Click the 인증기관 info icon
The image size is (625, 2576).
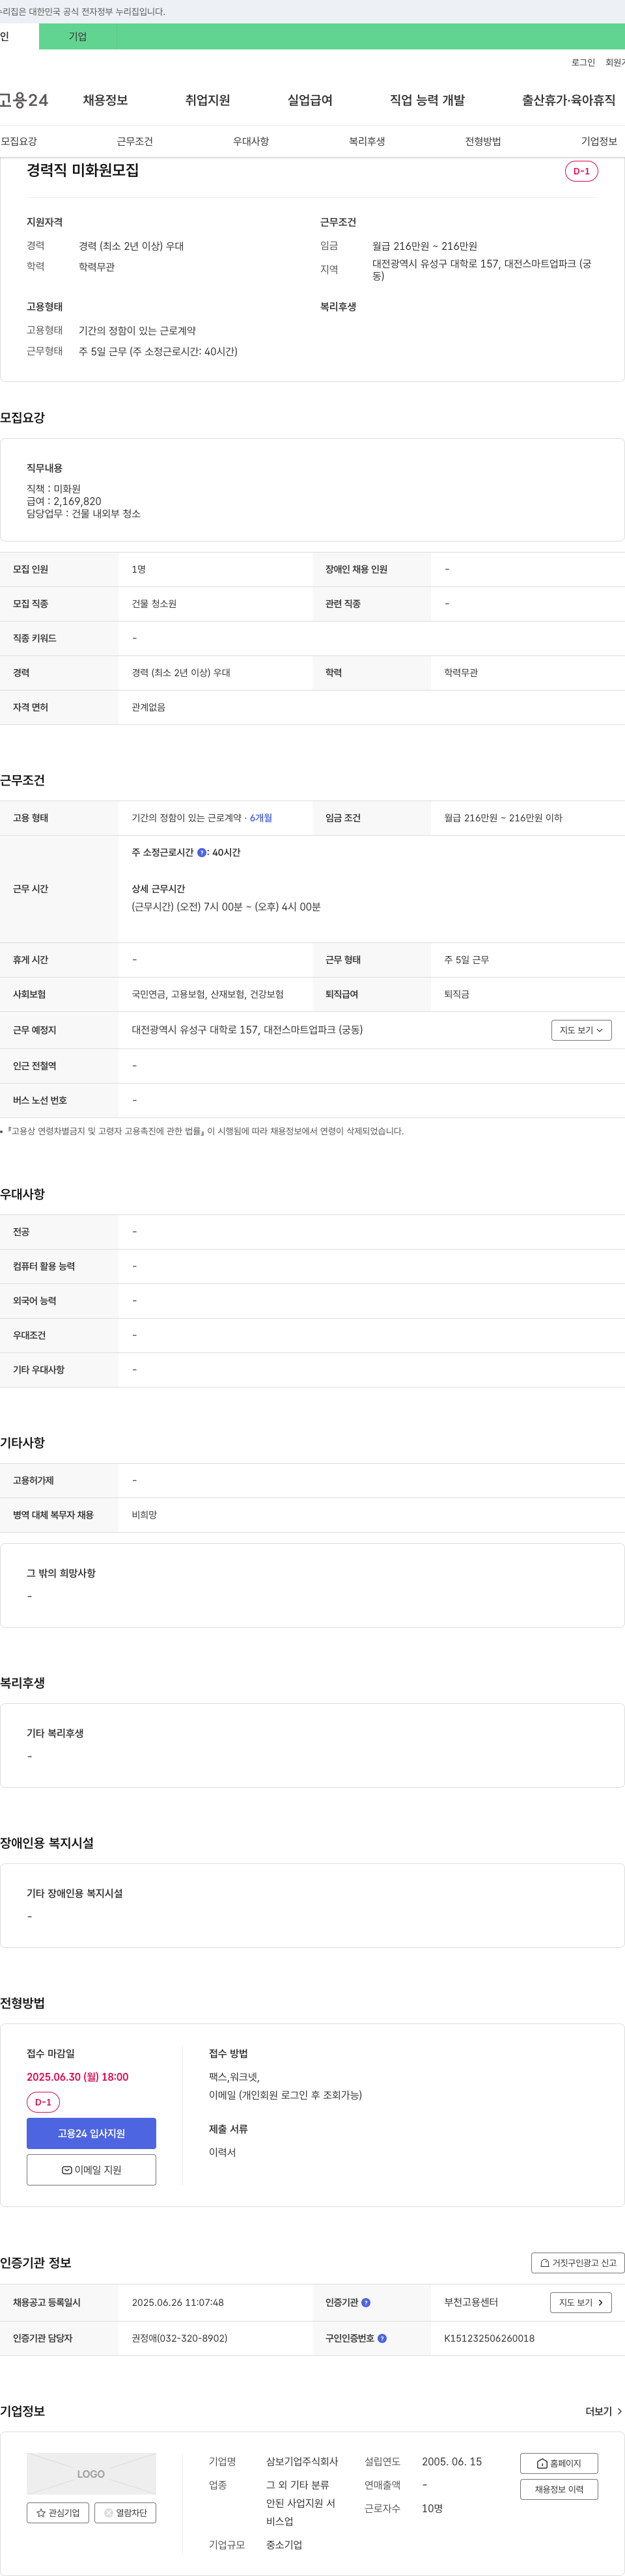pos(366,2302)
